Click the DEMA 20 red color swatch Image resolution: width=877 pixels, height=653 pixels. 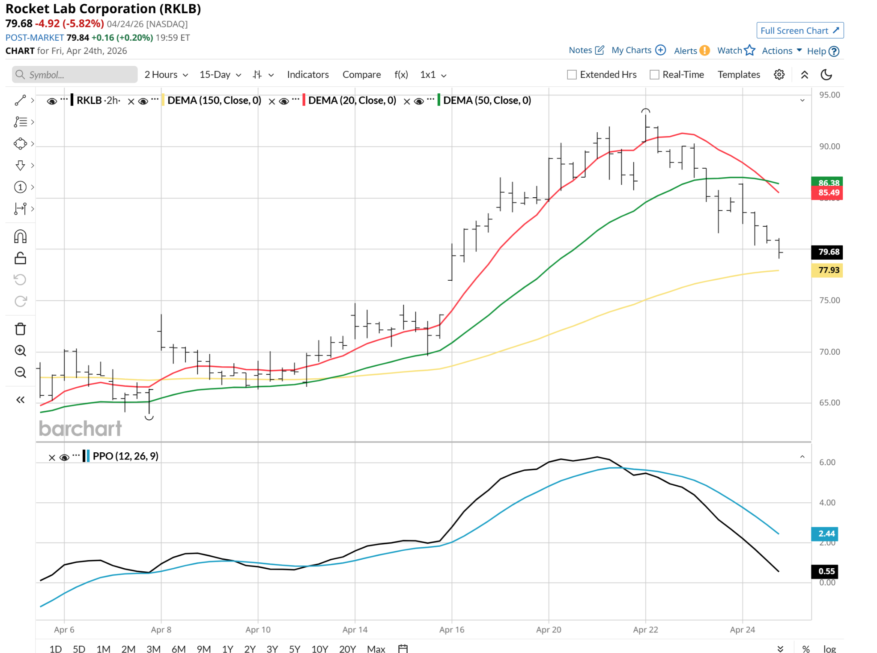[x=304, y=100]
